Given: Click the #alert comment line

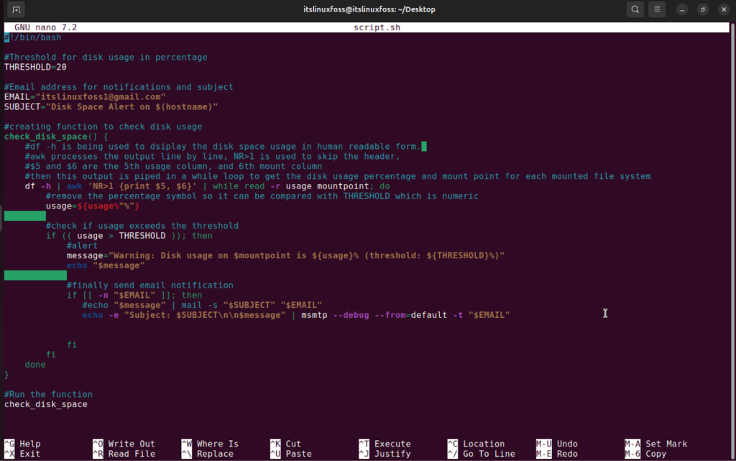Looking at the screenshot, I should pos(82,245).
